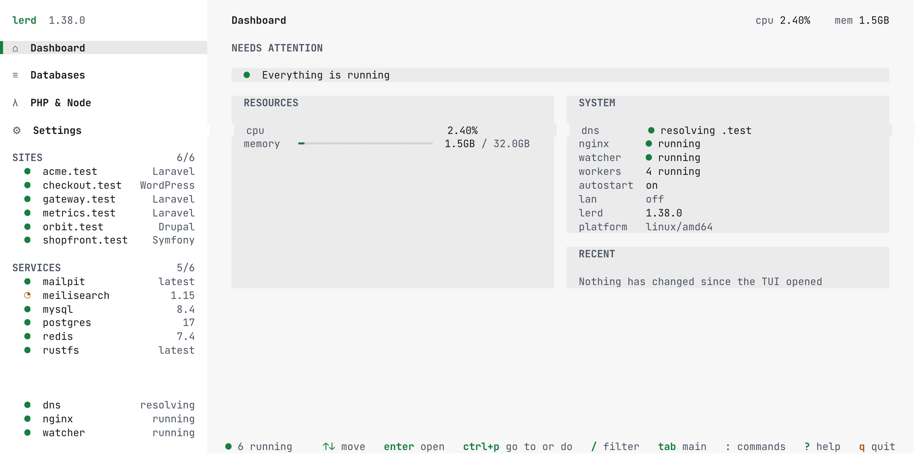Click the green dot next to 6 running

click(x=228, y=447)
